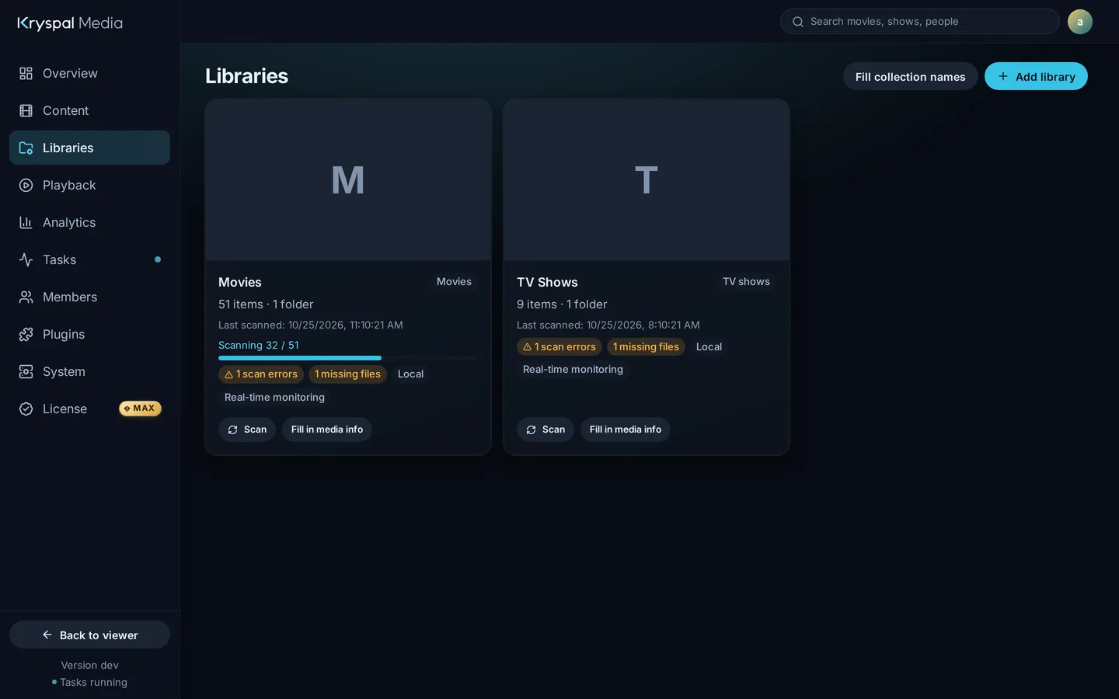Click the Kryspal Media logo
Screen dimensions: 1119x699
(70, 23)
